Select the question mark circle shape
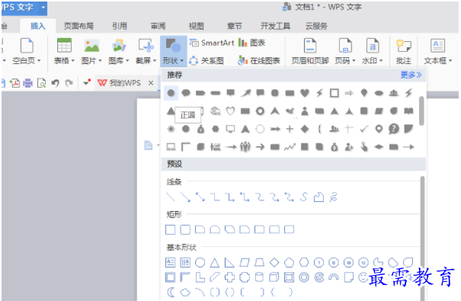 (x=394, y=129)
